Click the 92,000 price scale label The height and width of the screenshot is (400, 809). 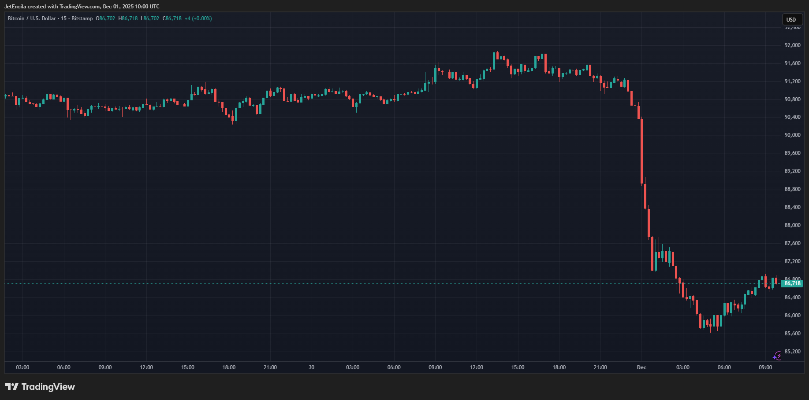792,45
